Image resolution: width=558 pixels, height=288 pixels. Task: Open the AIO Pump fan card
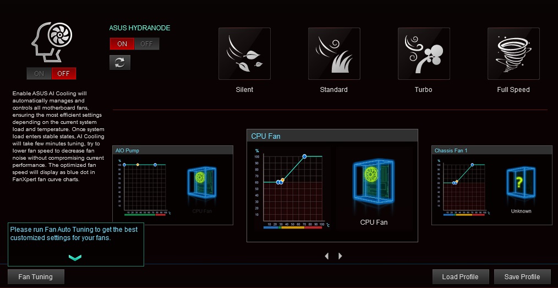pyautogui.click(x=173, y=185)
